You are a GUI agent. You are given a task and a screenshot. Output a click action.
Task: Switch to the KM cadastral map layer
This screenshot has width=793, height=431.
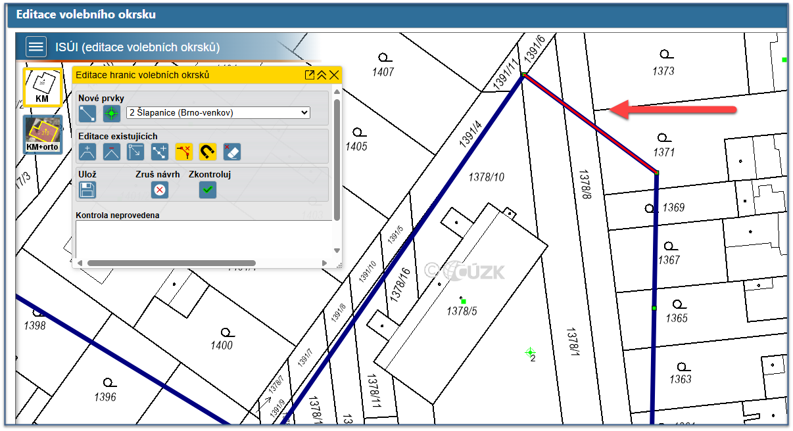pyautogui.click(x=43, y=87)
